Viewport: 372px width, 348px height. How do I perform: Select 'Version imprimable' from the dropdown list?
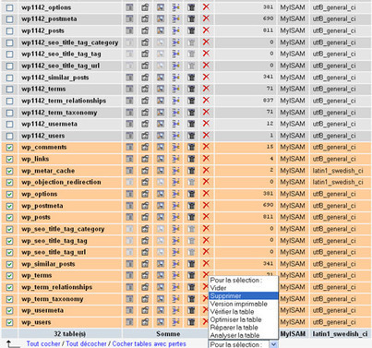(243, 304)
